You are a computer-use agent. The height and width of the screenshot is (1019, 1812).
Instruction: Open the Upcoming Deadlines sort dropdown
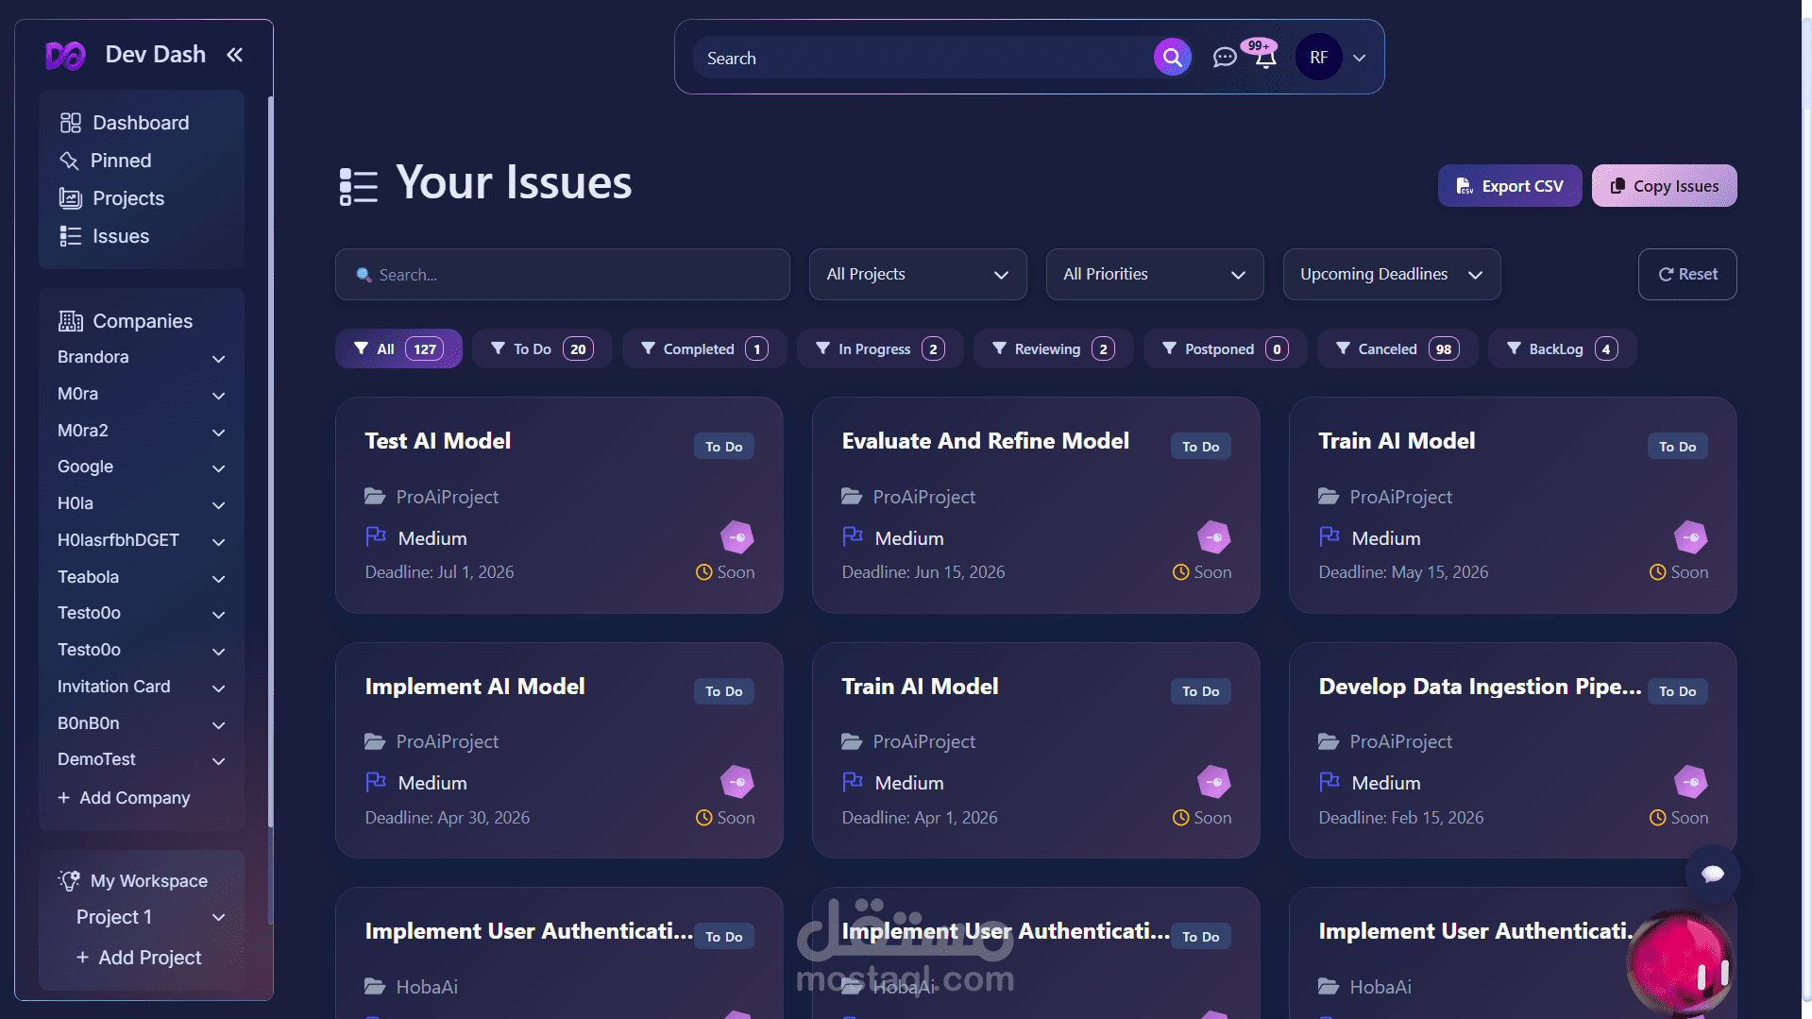pos(1391,274)
